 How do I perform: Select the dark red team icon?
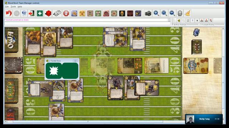tap(130, 14)
